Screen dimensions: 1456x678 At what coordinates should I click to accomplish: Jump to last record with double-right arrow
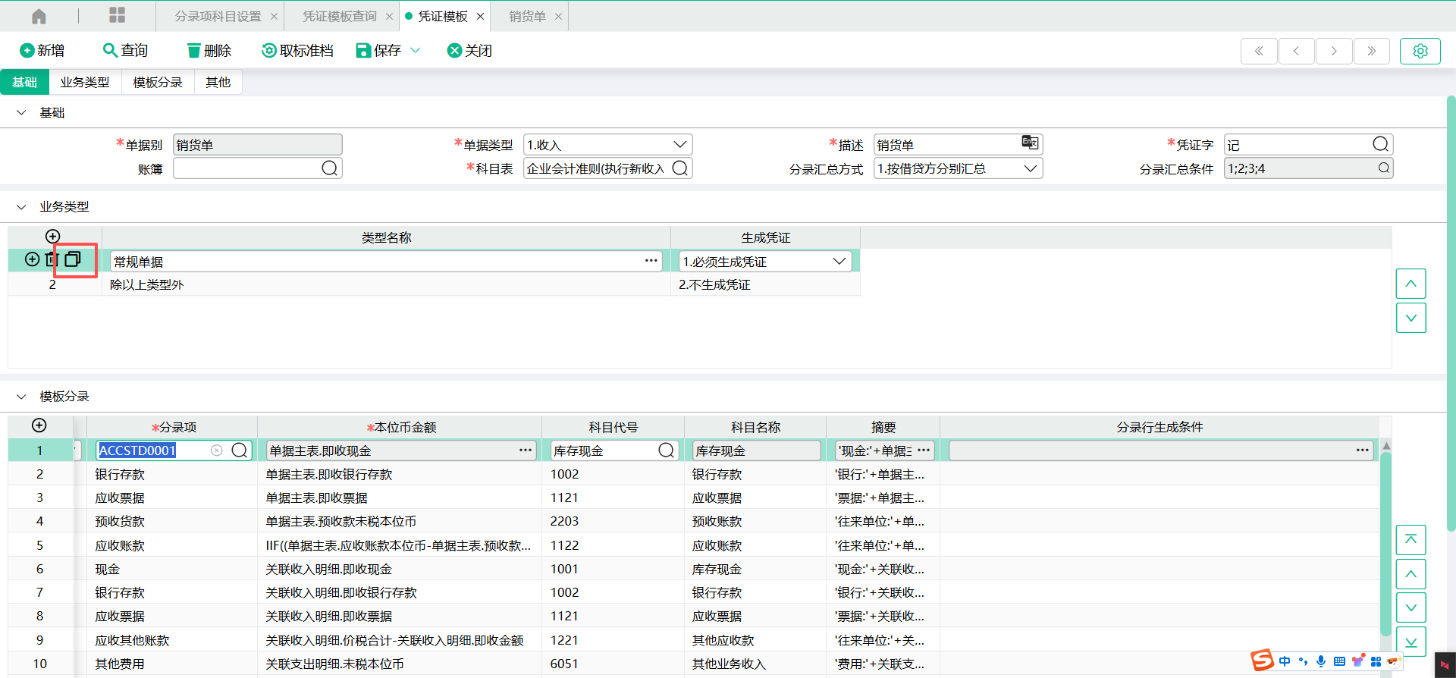pyautogui.click(x=1372, y=51)
